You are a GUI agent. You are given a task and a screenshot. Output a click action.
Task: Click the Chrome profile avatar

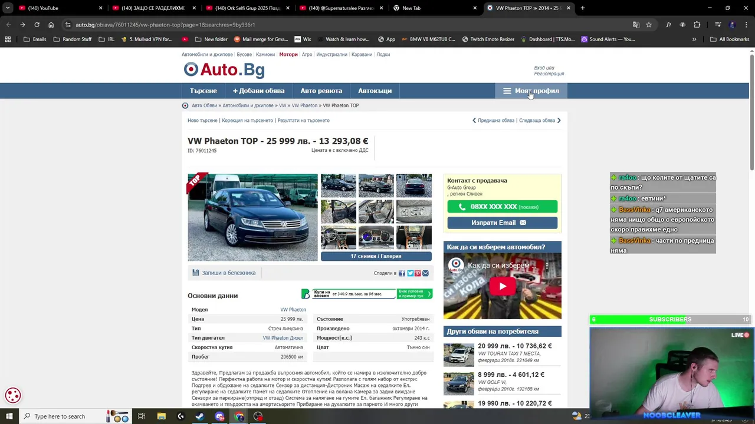[x=732, y=25]
